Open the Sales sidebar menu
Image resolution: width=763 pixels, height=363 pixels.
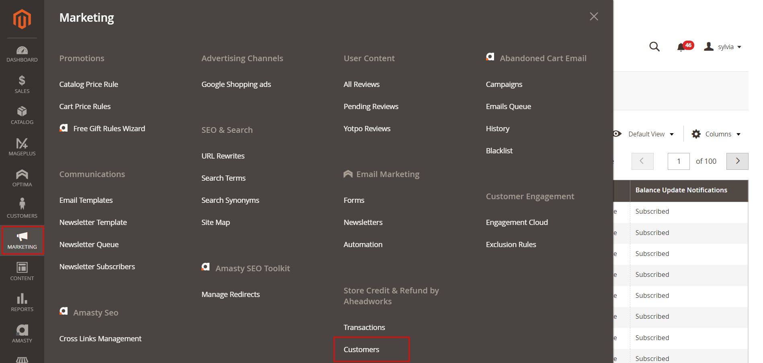coord(22,85)
